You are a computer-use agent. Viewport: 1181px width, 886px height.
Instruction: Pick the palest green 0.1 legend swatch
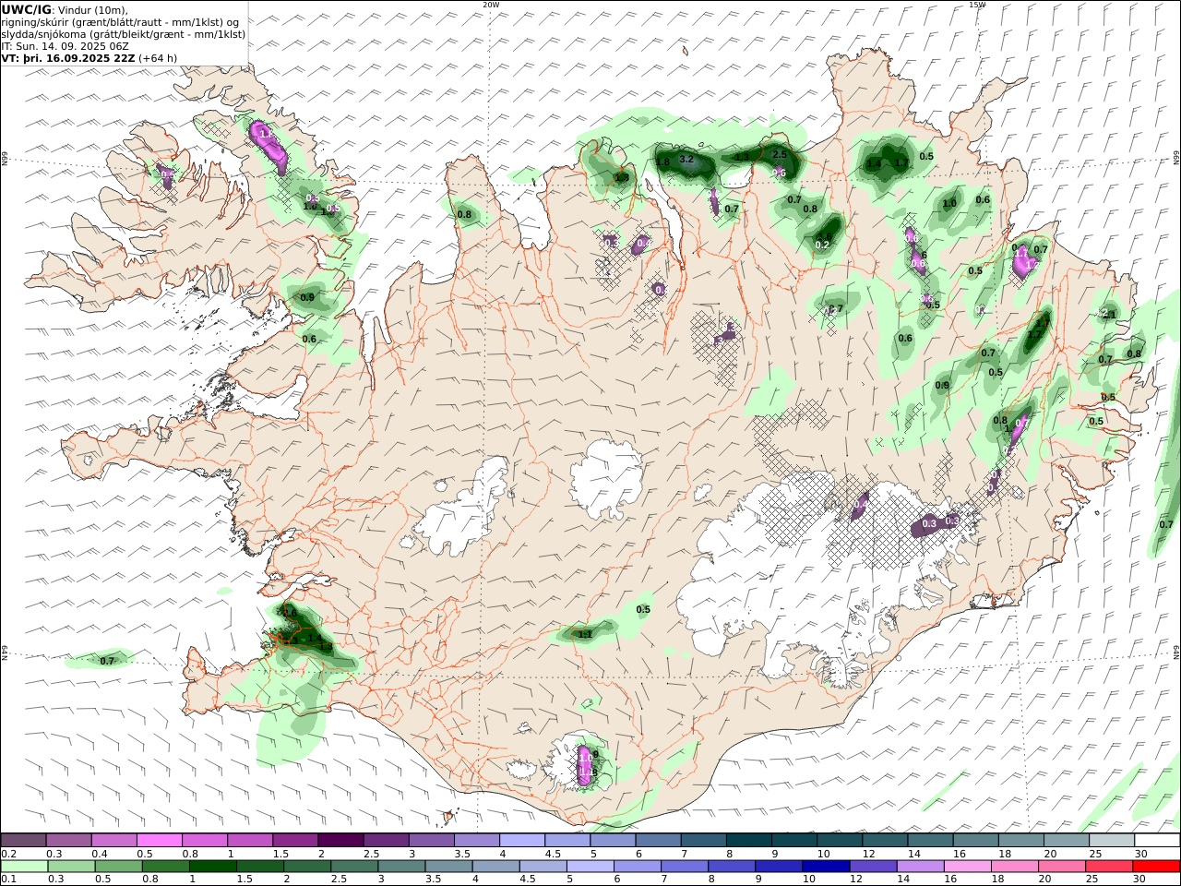tap(24, 867)
